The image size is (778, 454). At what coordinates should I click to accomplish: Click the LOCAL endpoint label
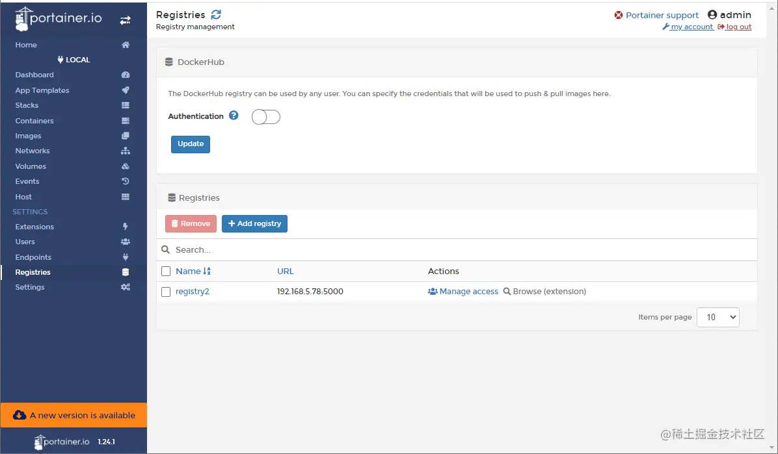coord(74,60)
